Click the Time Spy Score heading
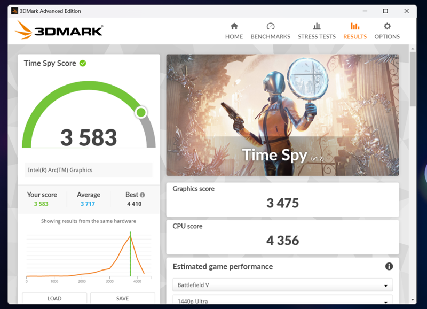This screenshot has height=309, width=427. tap(50, 63)
